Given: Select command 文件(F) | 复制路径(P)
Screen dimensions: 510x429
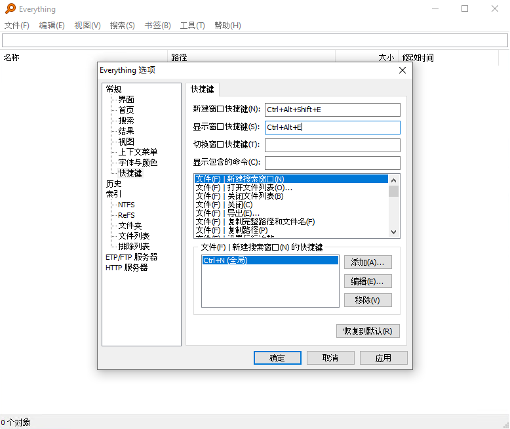Looking at the screenshot, I should pyautogui.click(x=291, y=230).
